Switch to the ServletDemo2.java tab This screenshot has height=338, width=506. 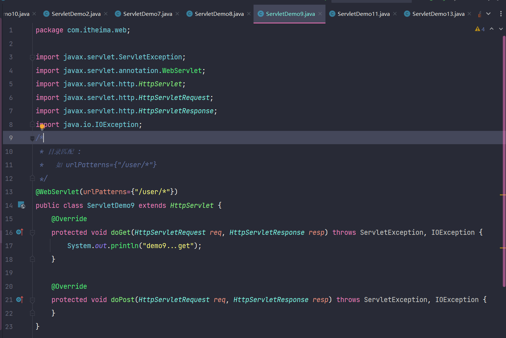[x=76, y=14]
